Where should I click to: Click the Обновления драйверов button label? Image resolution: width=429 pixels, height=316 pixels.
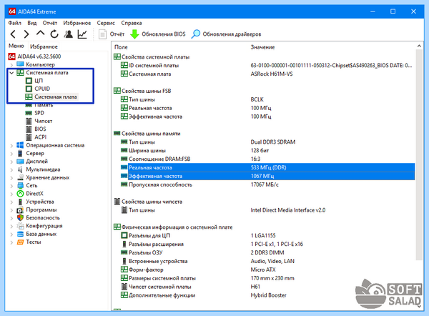[x=232, y=34]
